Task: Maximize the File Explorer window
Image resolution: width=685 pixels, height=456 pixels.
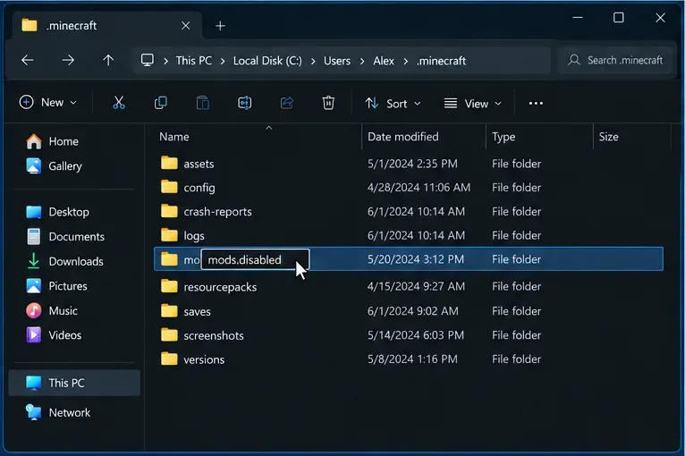Action: (618, 18)
